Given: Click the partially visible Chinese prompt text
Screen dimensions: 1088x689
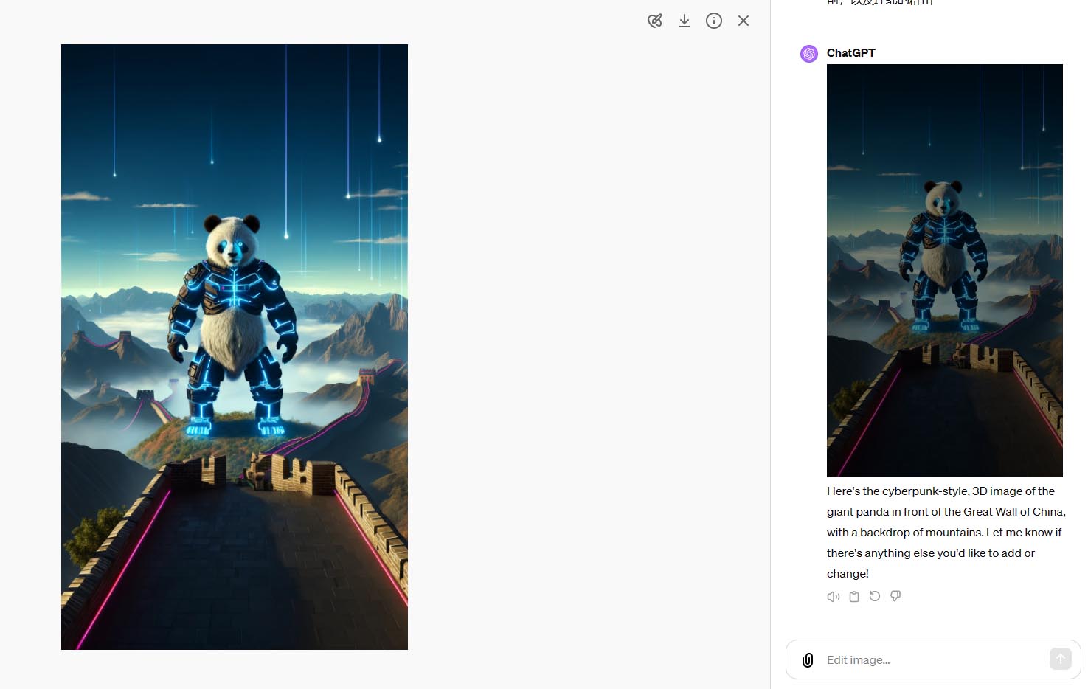Looking at the screenshot, I should pos(879,3).
